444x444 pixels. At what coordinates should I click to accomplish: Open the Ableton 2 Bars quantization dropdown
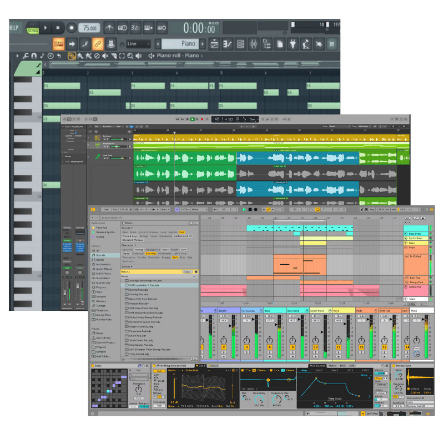[x=164, y=210]
